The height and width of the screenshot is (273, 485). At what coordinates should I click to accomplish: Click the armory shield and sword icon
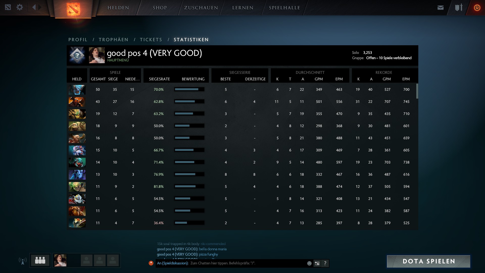pos(458,8)
